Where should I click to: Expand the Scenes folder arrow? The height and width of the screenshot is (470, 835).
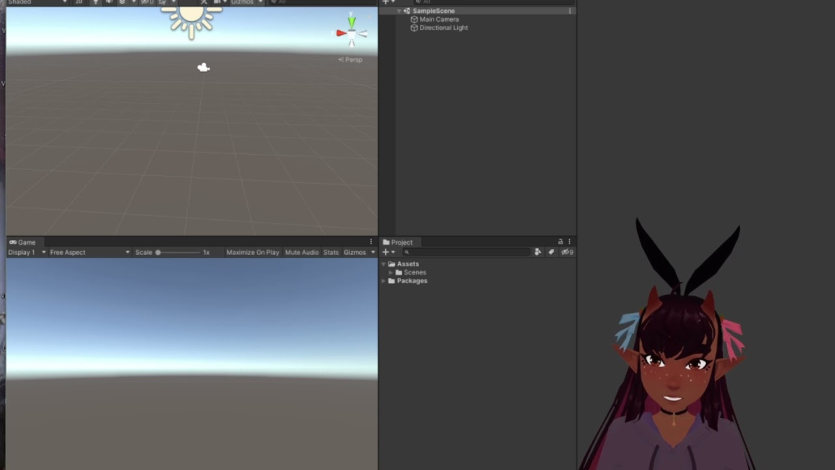click(x=391, y=273)
